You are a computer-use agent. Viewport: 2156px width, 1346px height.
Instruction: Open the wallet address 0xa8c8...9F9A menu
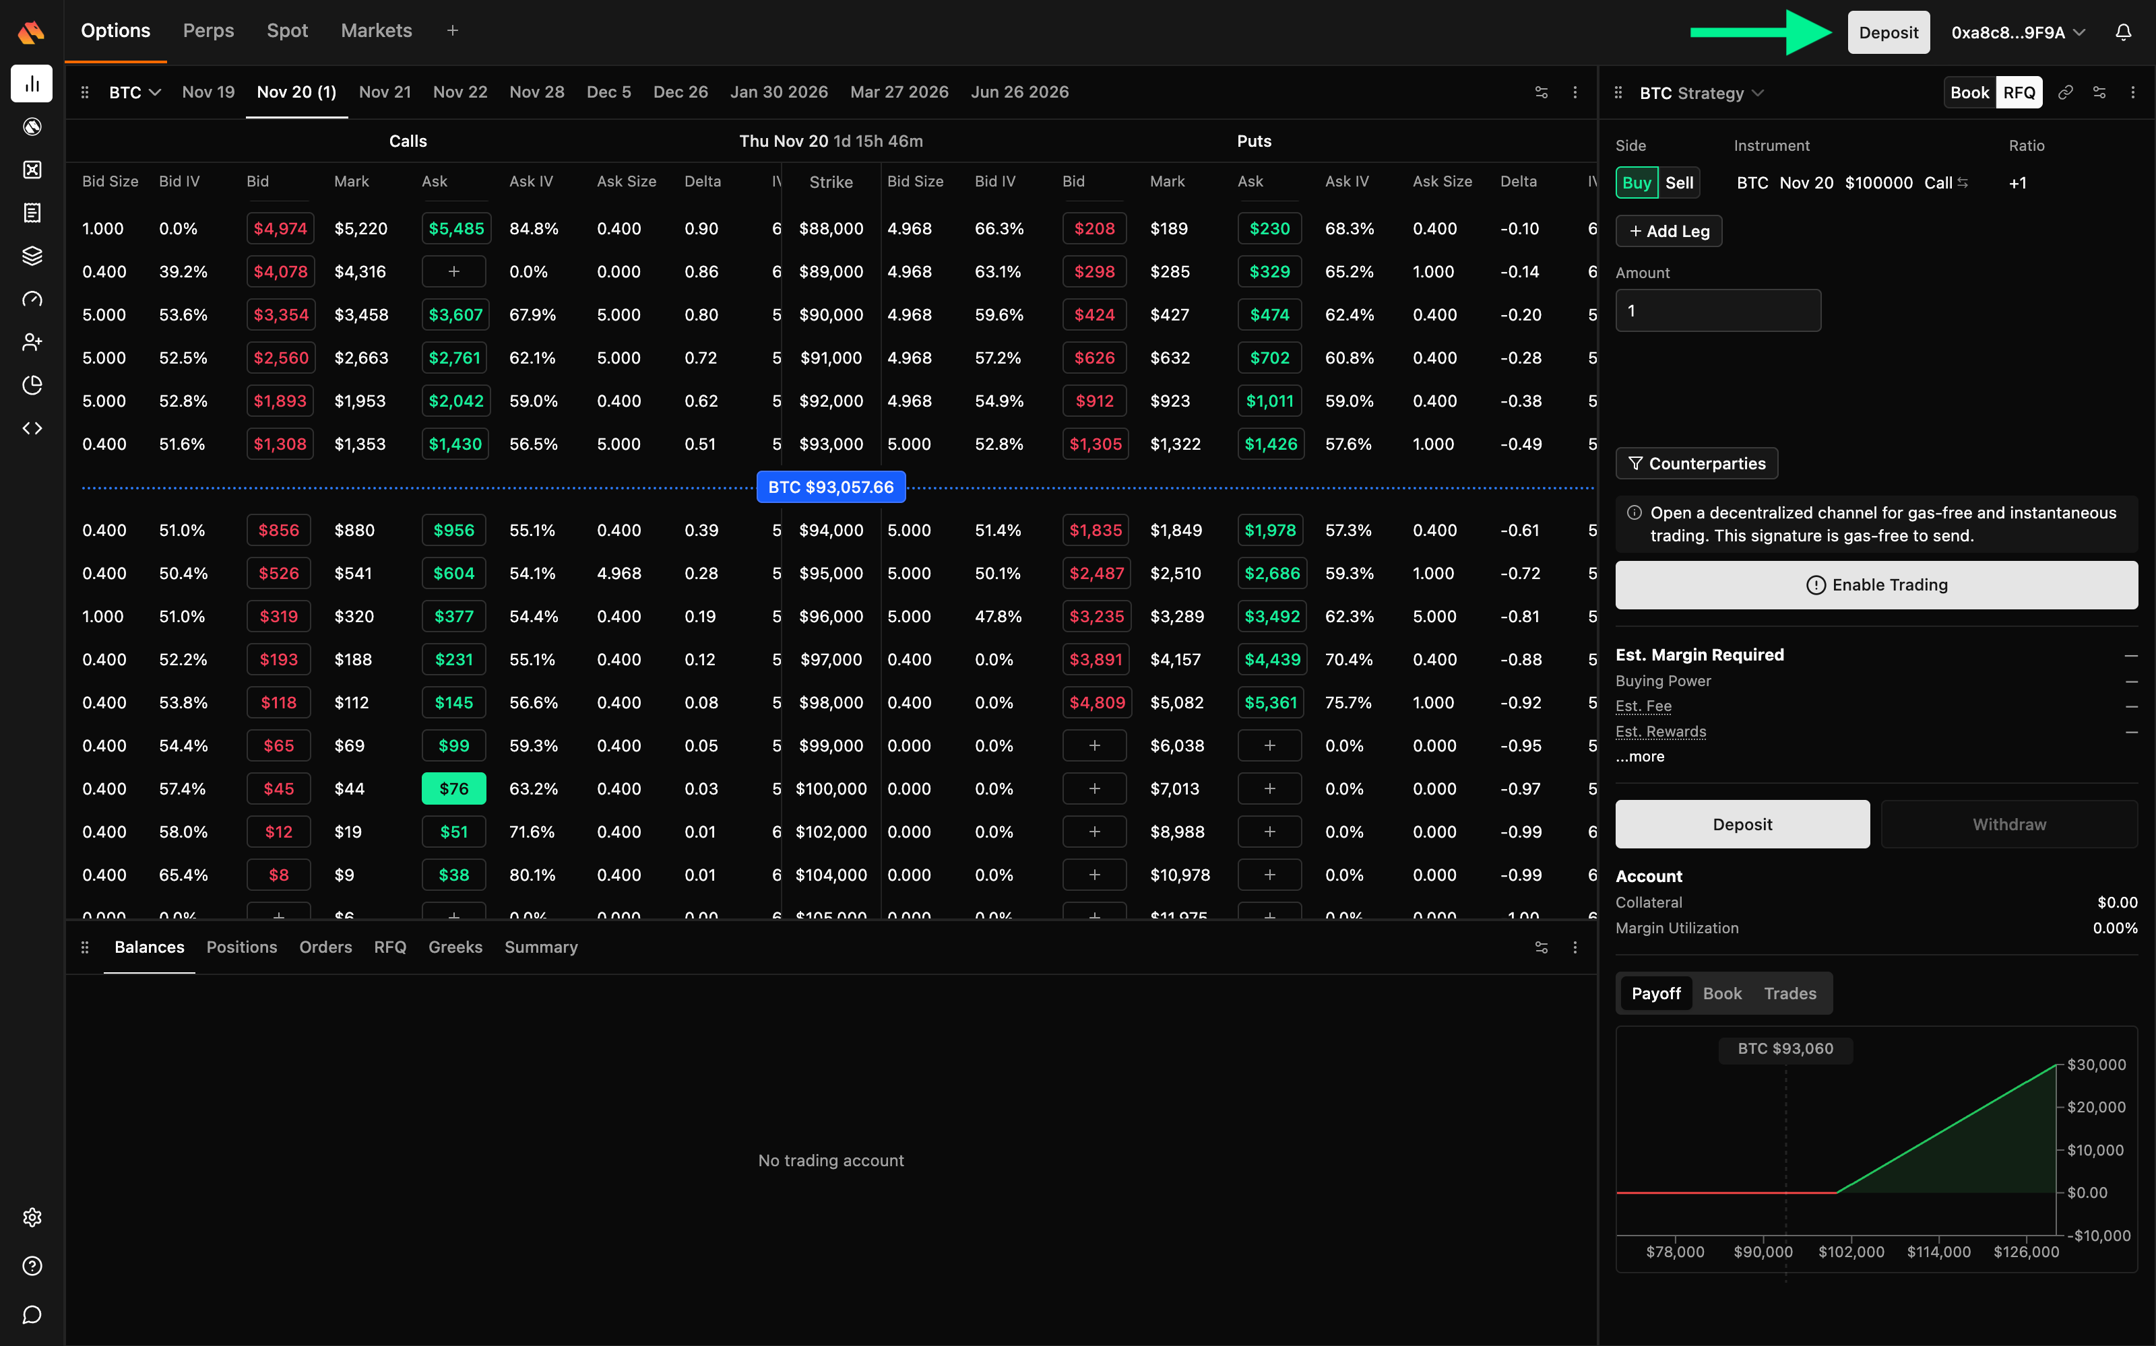[2017, 33]
